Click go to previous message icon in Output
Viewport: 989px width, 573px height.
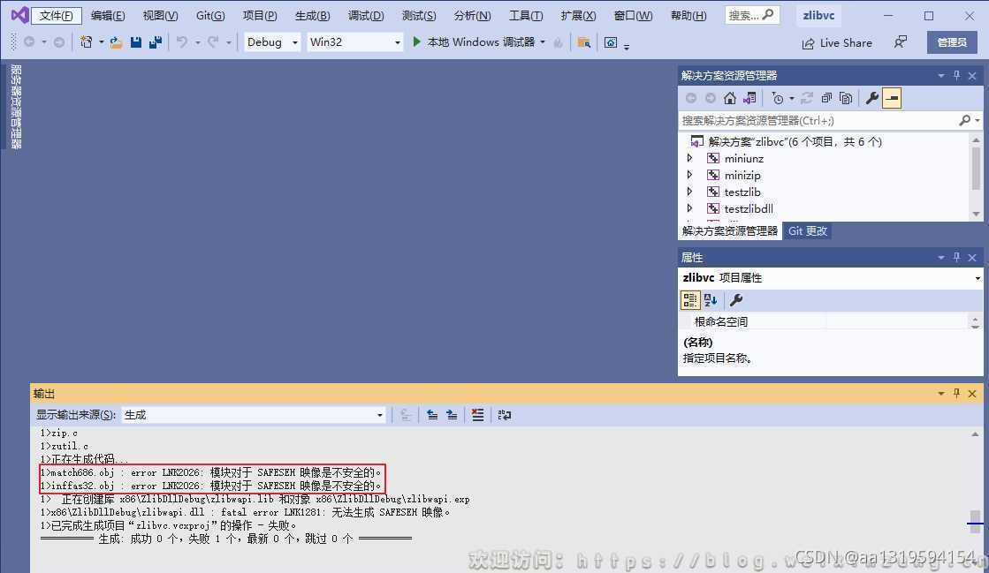(432, 415)
